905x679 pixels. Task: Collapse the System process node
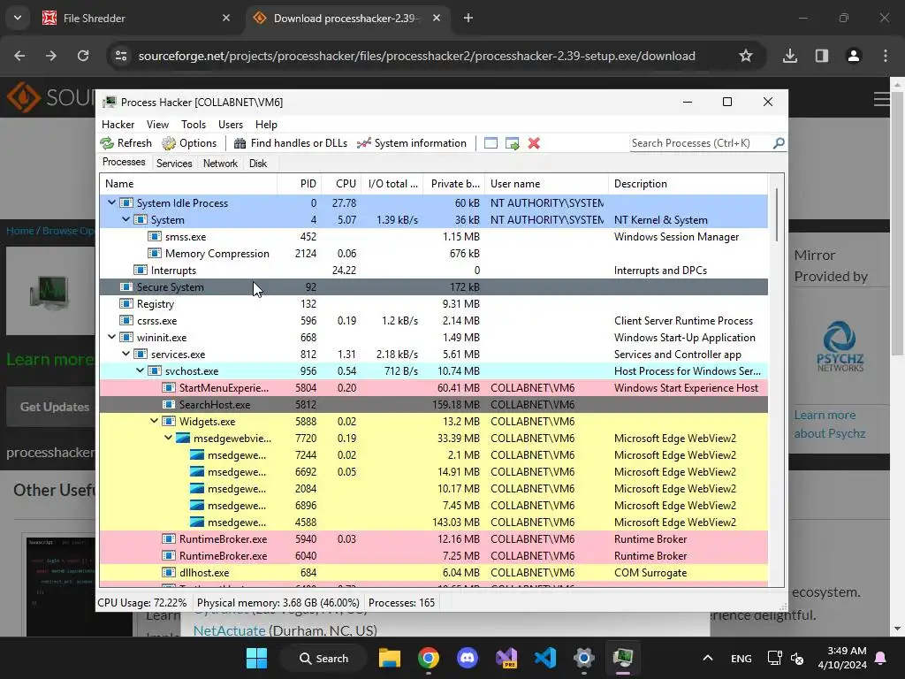(x=125, y=219)
